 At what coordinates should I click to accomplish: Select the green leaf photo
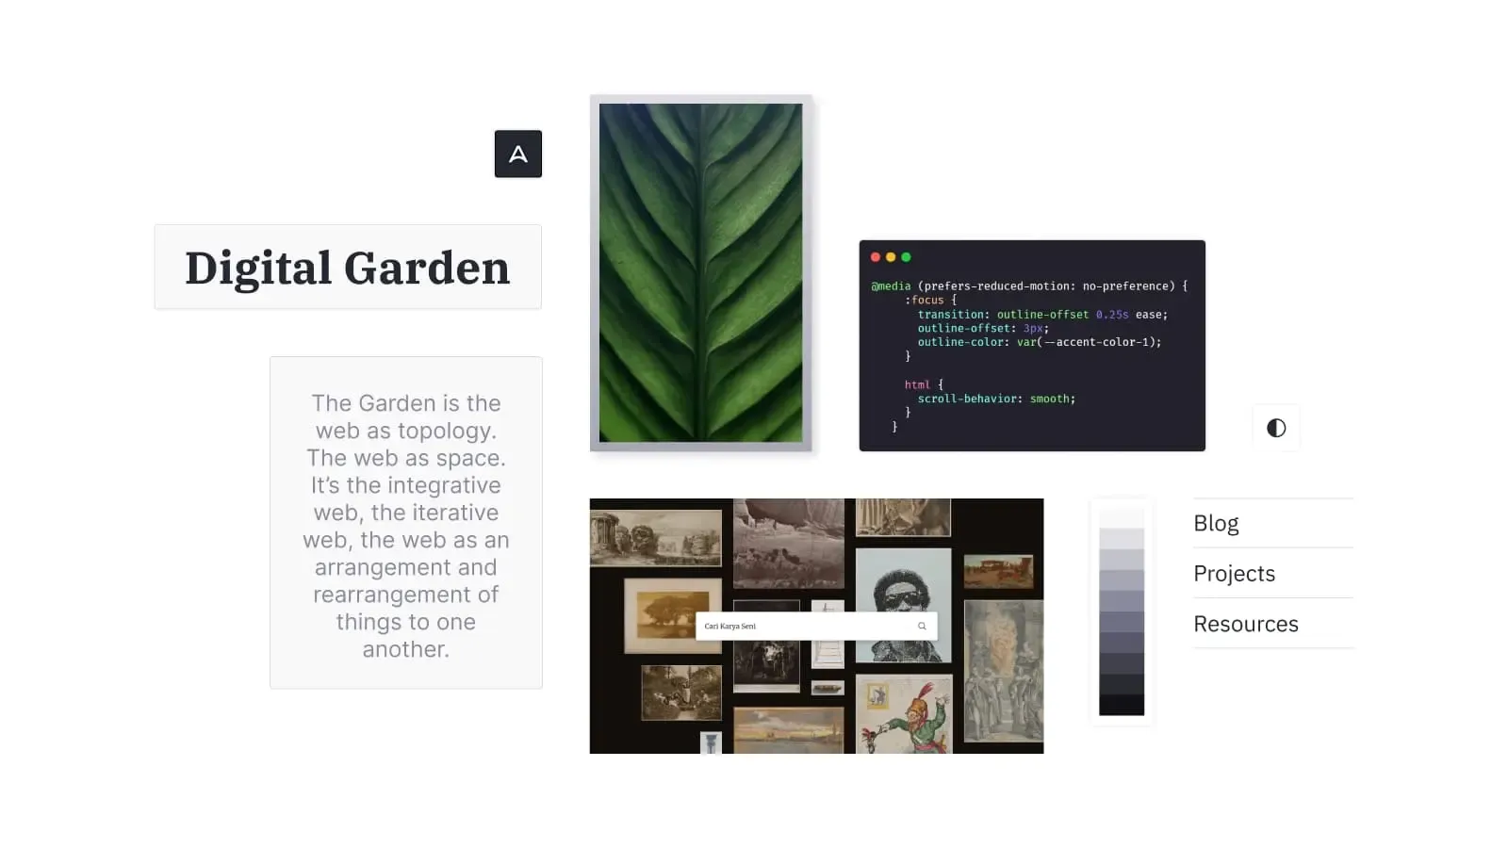700,272
